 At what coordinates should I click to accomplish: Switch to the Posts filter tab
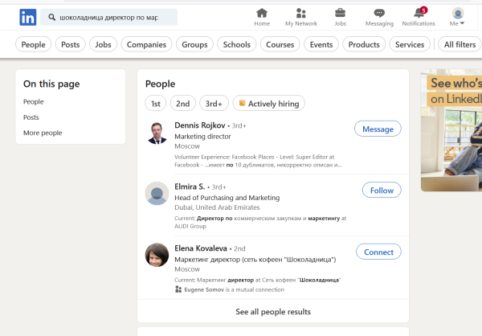point(71,44)
